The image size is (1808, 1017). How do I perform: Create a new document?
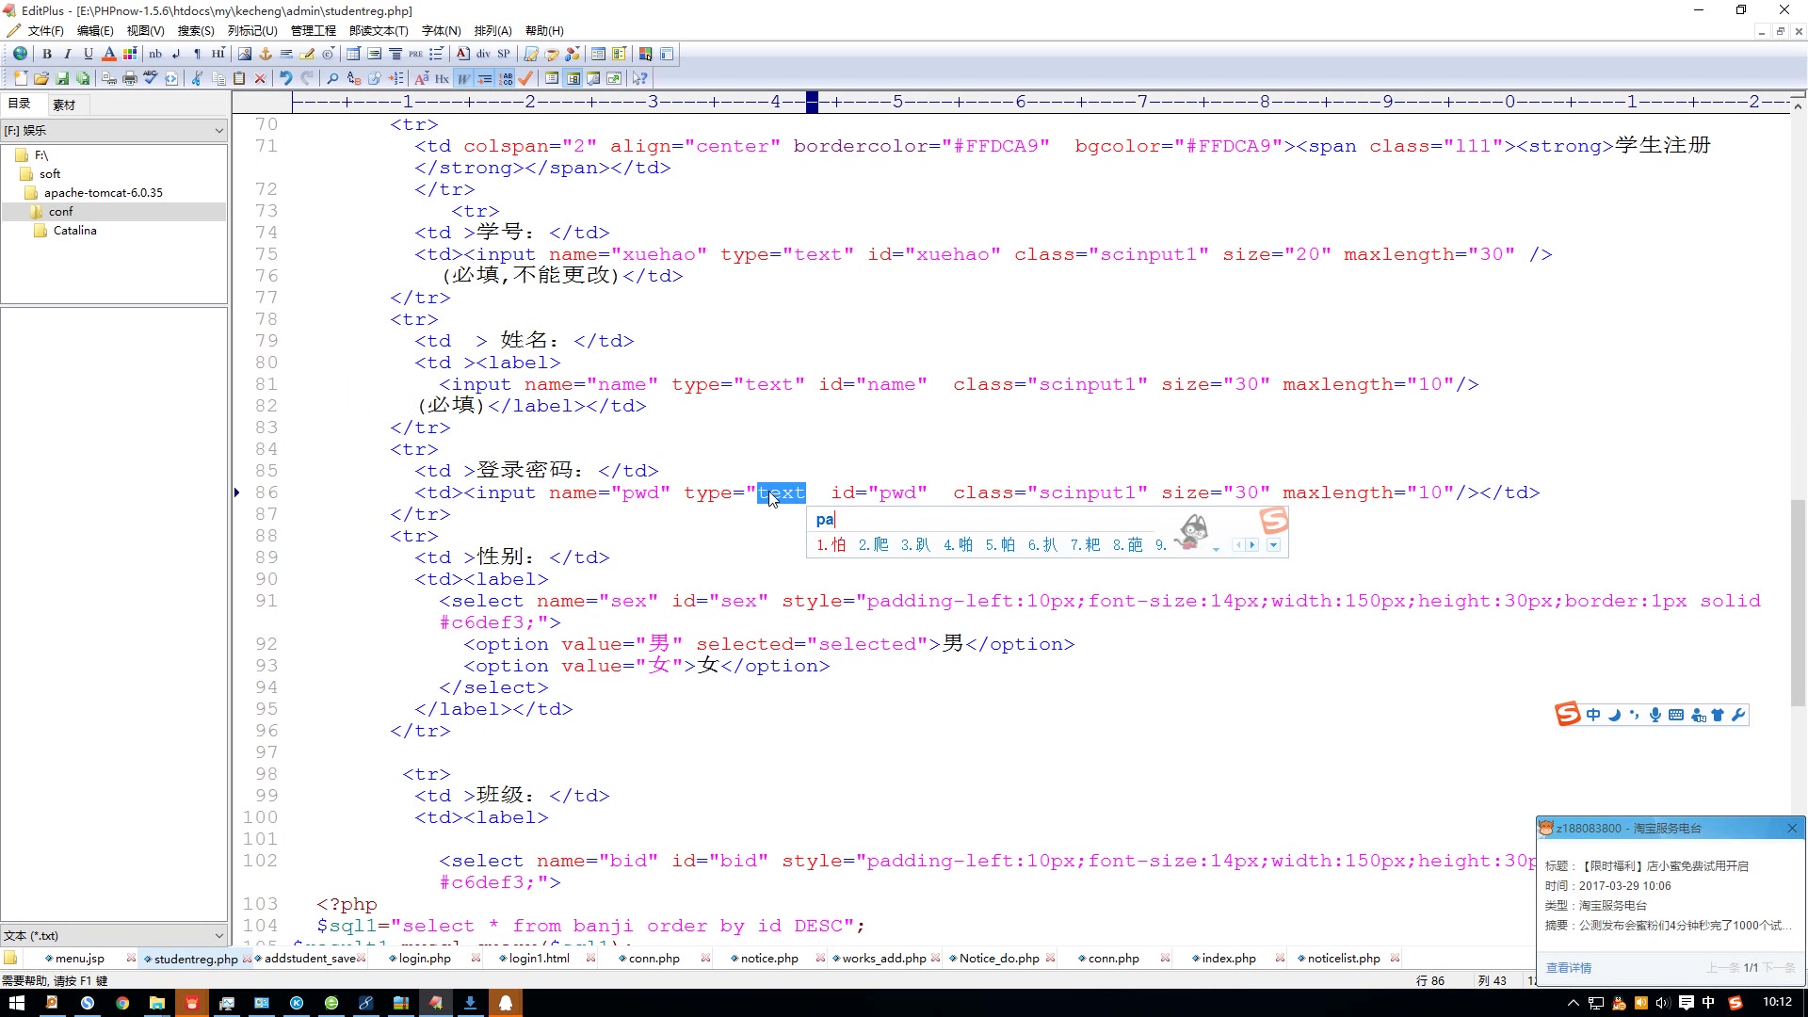[x=20, y=78]
